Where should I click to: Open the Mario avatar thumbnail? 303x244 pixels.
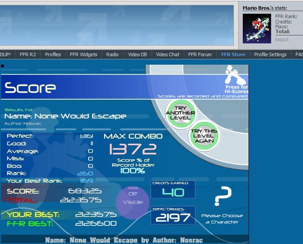[x=256, y=28]
